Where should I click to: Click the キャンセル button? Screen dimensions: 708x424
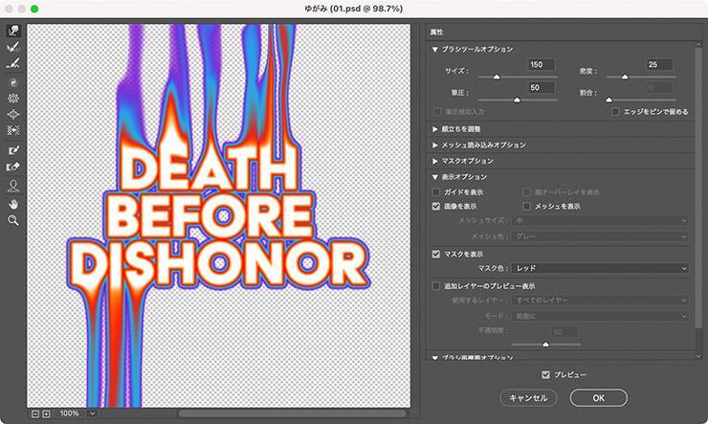pyautogui.click(x=528, y=398)
